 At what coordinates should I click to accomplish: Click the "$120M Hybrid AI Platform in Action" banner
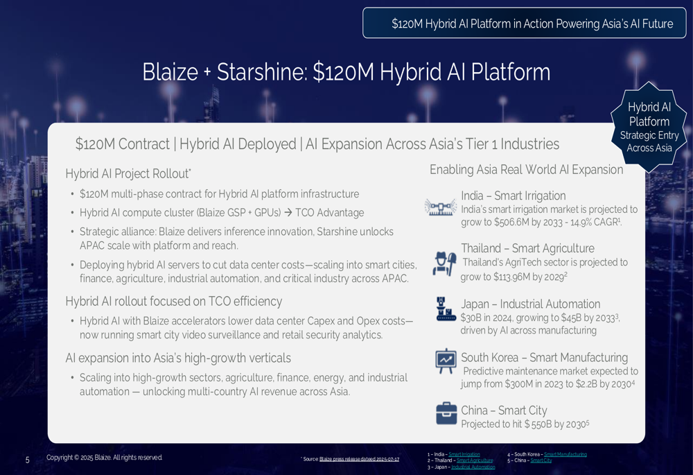524,23
